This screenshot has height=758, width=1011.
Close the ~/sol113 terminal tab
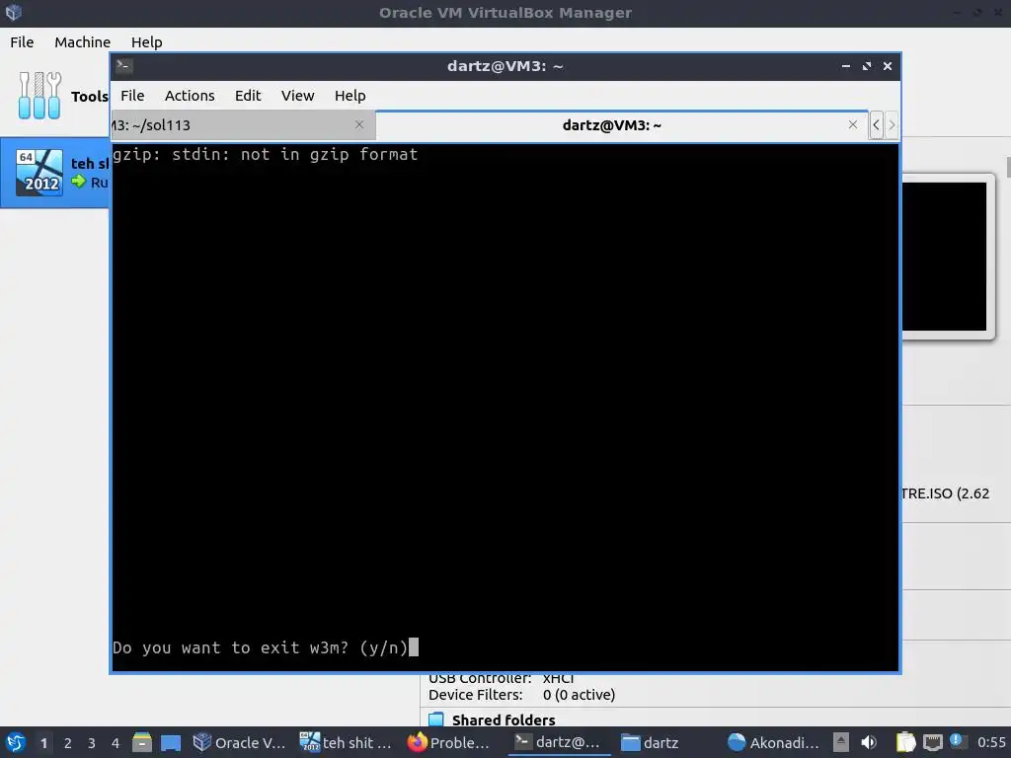coord(359,124)
